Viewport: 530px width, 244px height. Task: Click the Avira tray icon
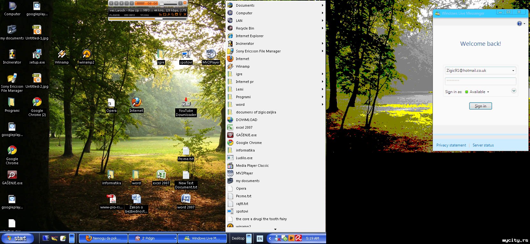(298, 238)
